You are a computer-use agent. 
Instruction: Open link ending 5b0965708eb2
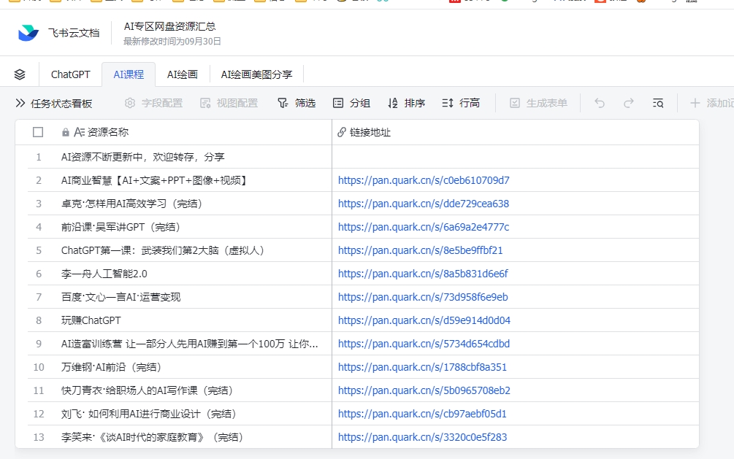tap(424, 390)
